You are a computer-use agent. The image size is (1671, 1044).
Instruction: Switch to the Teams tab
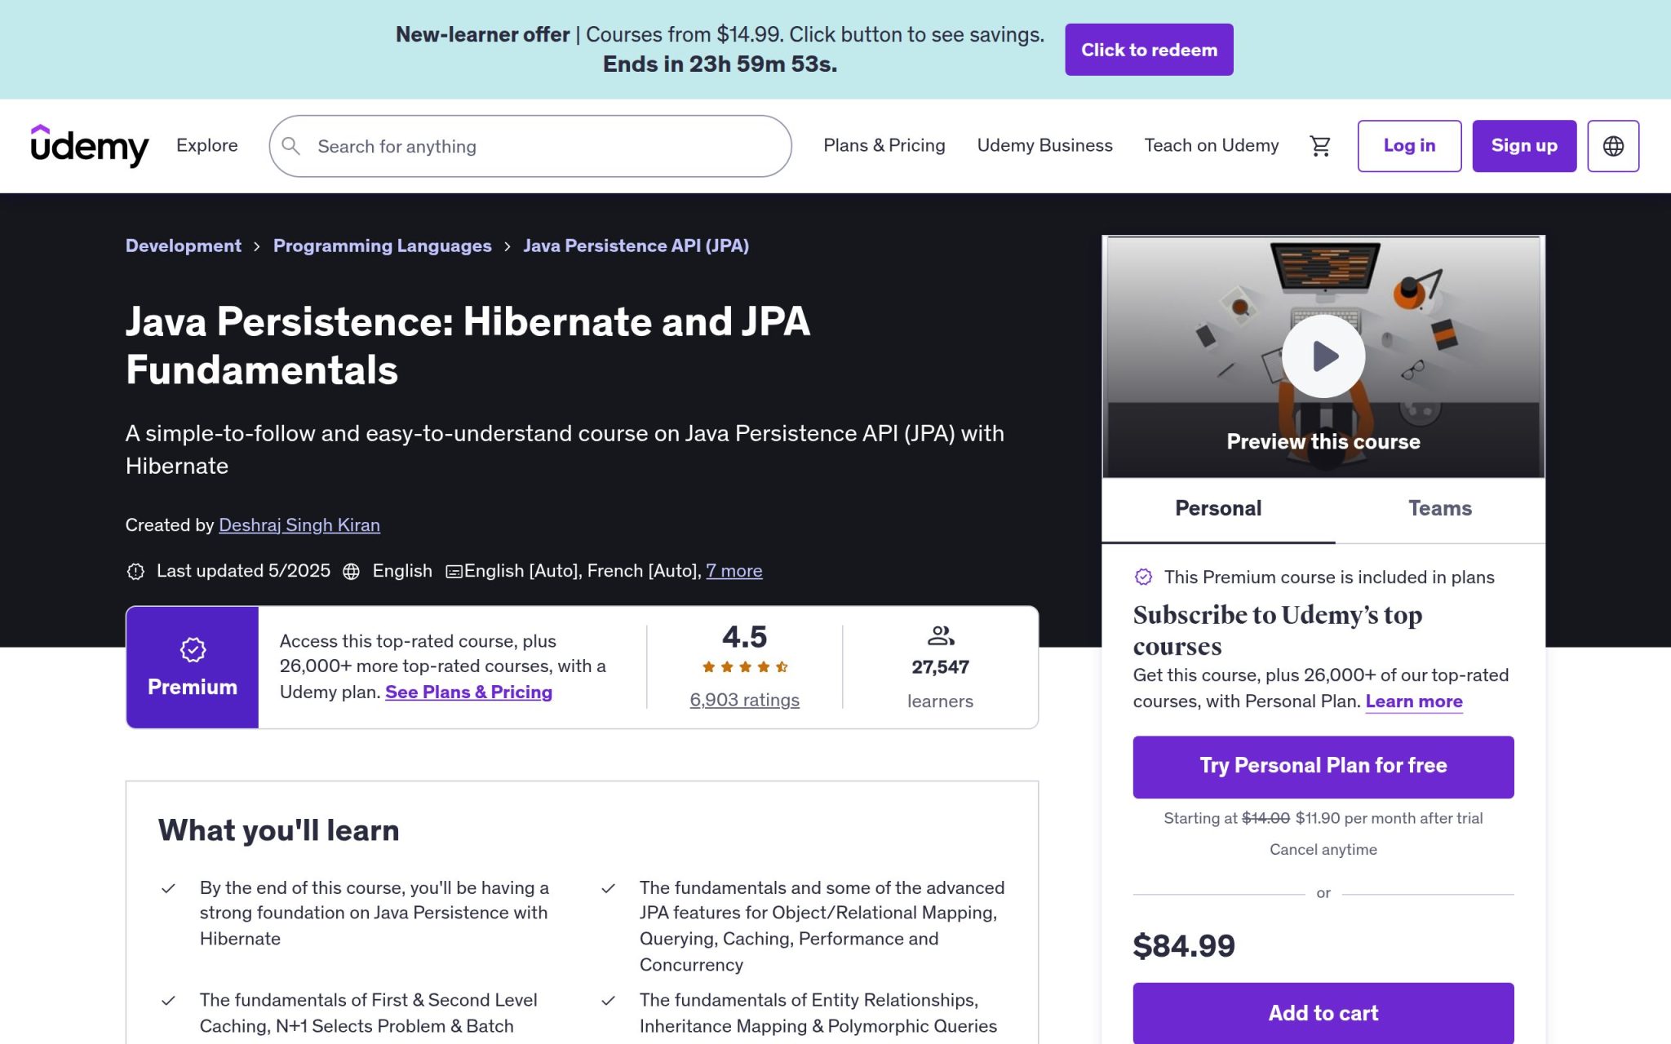click(x=1440, y=508)
